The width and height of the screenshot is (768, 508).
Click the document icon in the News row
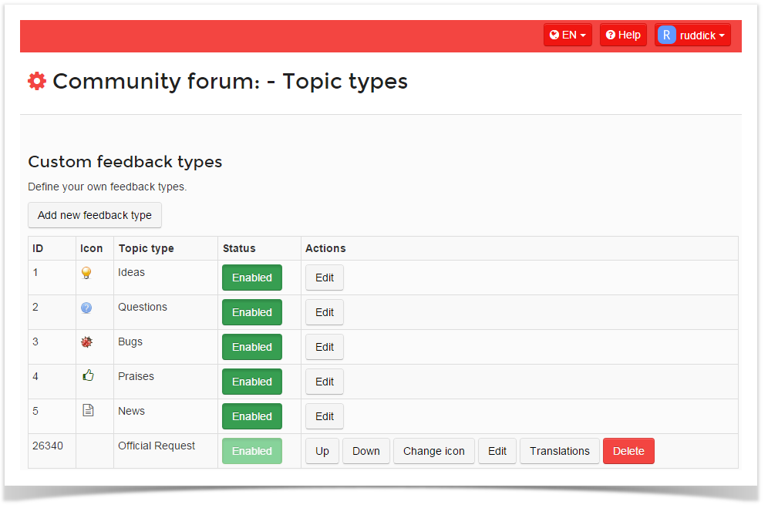tap(88, 410)
